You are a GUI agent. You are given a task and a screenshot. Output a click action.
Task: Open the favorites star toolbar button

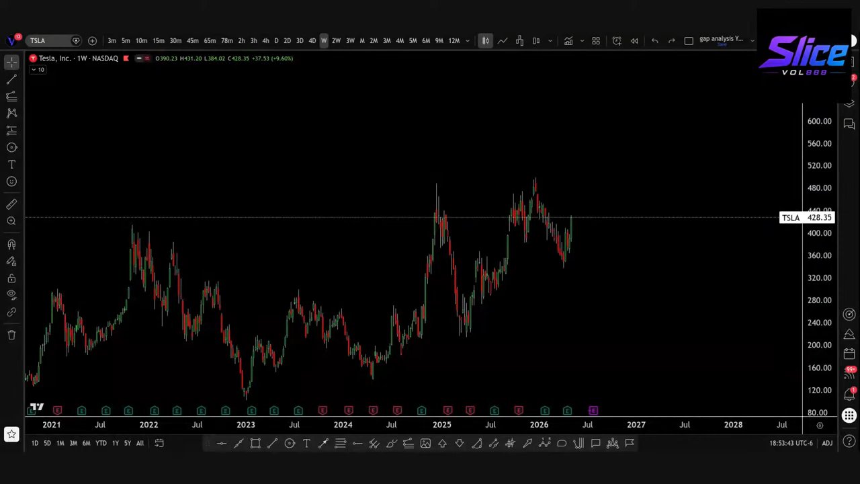point(11,435)
